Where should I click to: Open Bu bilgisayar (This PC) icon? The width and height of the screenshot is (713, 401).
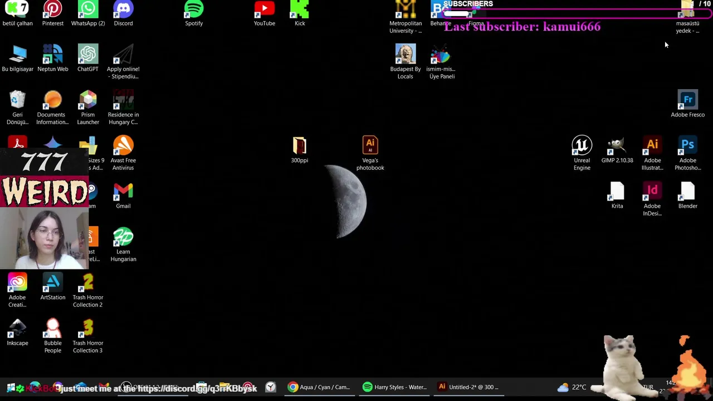pyautogui.click(x=17, y=58)
